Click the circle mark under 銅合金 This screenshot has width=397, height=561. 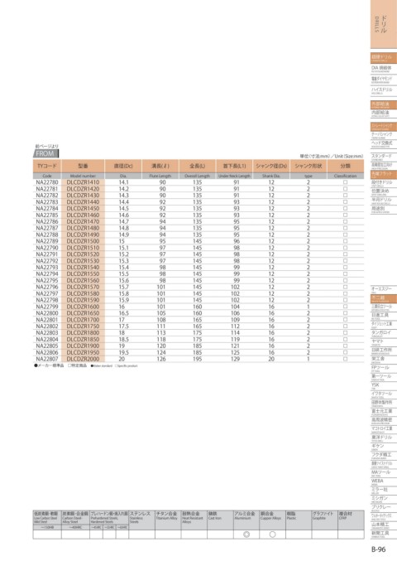pos(272,534)
